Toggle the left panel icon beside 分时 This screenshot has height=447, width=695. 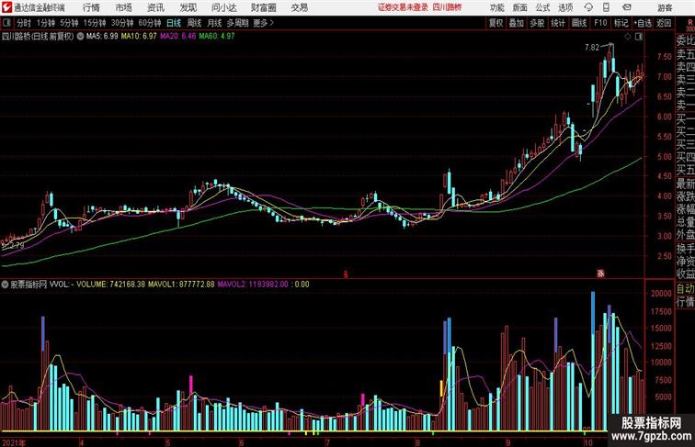tap(6, 23)
